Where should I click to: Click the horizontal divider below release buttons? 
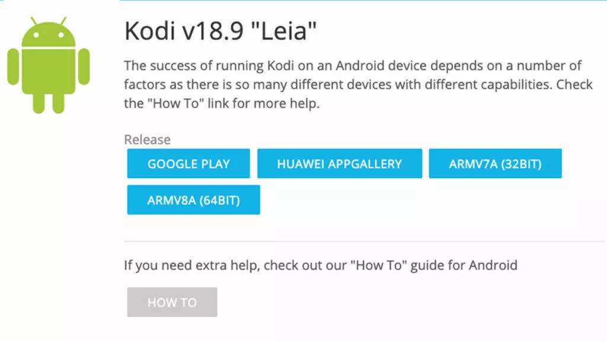(365, 242)
